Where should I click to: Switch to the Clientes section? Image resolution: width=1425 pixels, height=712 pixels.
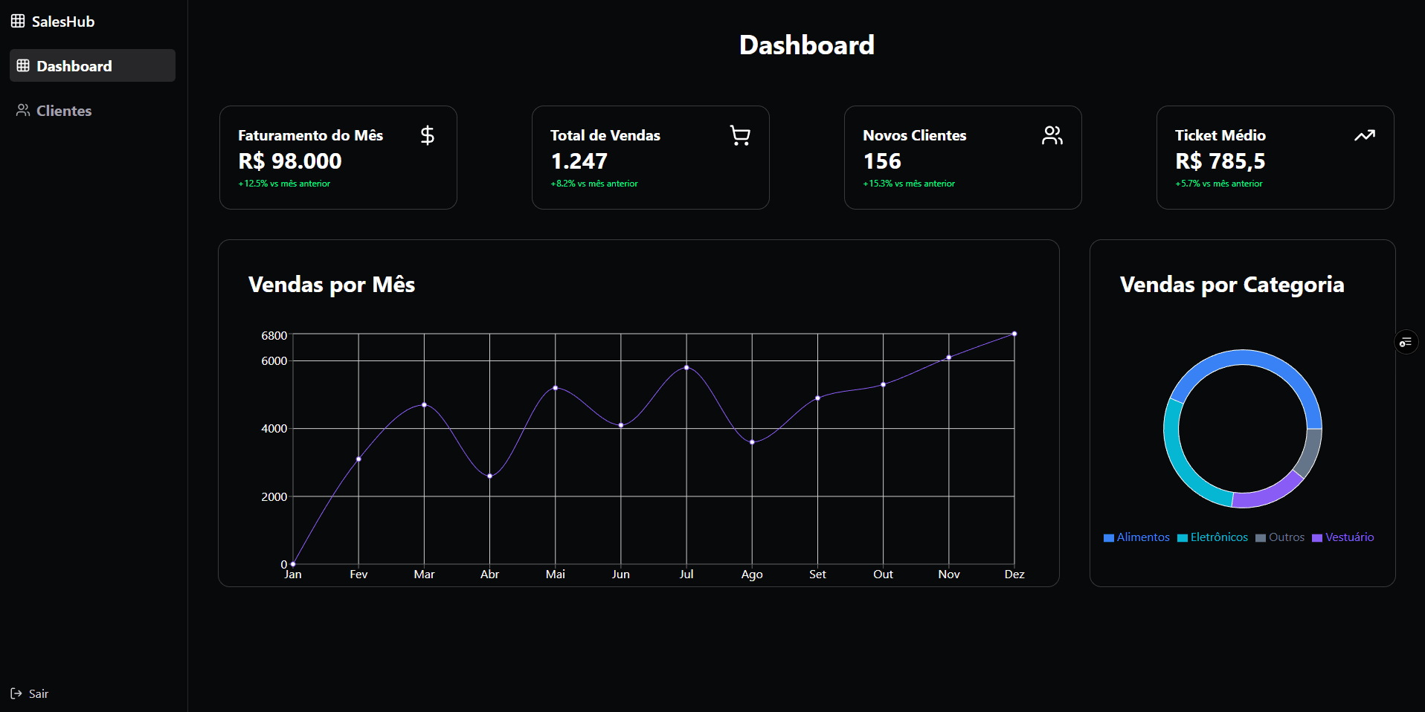64,110
